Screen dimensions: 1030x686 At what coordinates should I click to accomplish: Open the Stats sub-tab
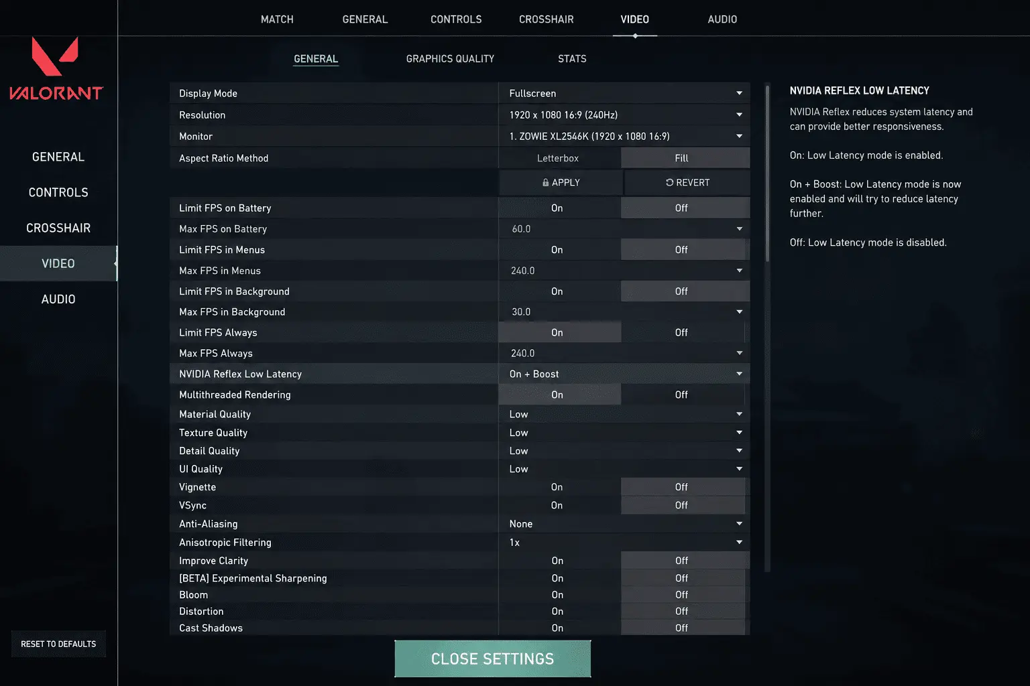pos(572,59)
